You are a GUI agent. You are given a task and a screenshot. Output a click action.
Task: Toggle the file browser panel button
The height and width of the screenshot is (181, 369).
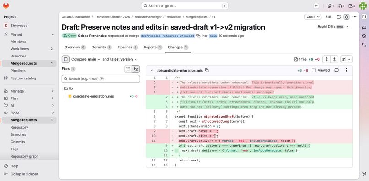[65, 59]
